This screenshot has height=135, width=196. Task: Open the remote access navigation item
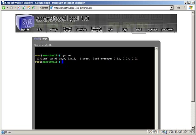(x=68, y=29)
